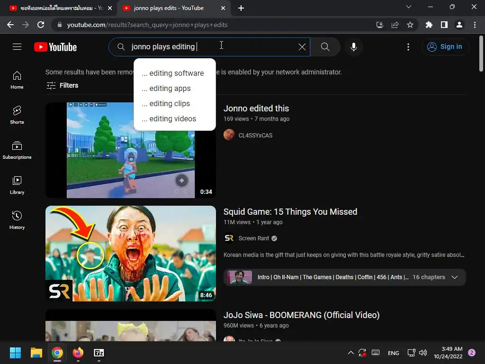Image resolution: width=485 pixels, height=364 pixels.
Task: Close the 'jonno plays edits' tab
Action: pyautogui.click(x=223, y=8)
